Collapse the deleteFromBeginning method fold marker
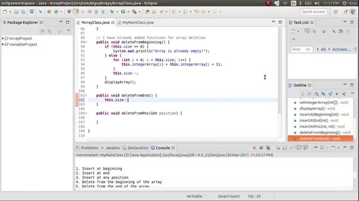This screenshot has width=359, height=201. tap(86, 42)
